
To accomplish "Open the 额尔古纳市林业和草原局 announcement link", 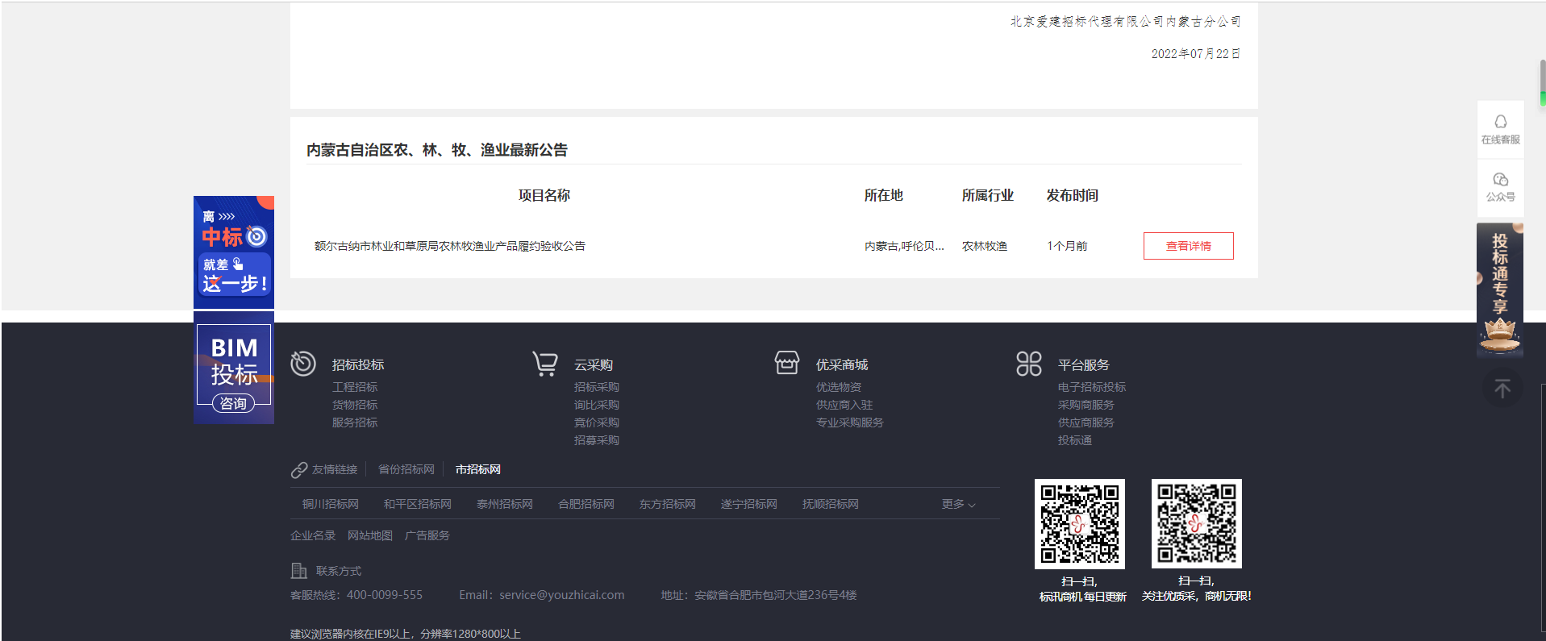I will (449, 246).
